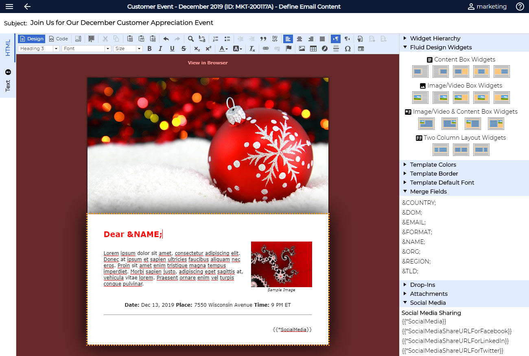529x356 pixels.
Task: Insert an anchor flag
Action: [289, 48]
